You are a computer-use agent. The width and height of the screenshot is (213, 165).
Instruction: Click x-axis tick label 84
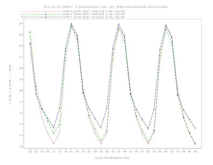point(196,152)
